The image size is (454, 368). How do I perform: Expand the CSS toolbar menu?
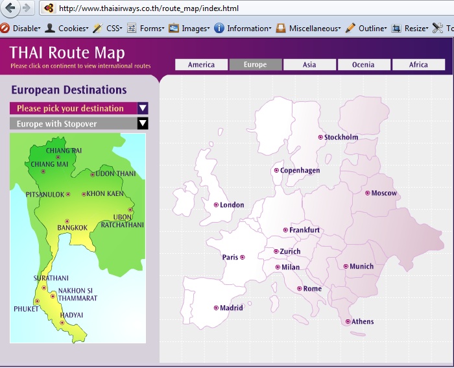[x=121, y=29]
